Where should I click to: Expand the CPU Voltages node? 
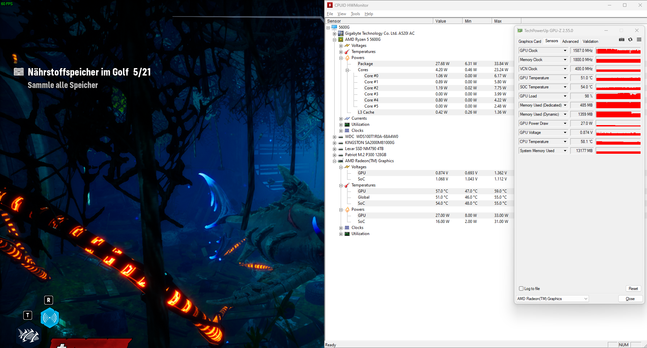[341, 46]
